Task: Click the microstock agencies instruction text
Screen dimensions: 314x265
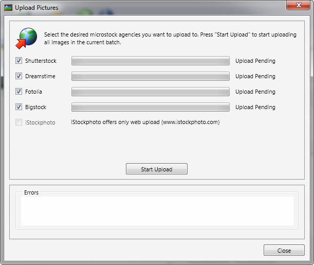Action: click(170, 38)
